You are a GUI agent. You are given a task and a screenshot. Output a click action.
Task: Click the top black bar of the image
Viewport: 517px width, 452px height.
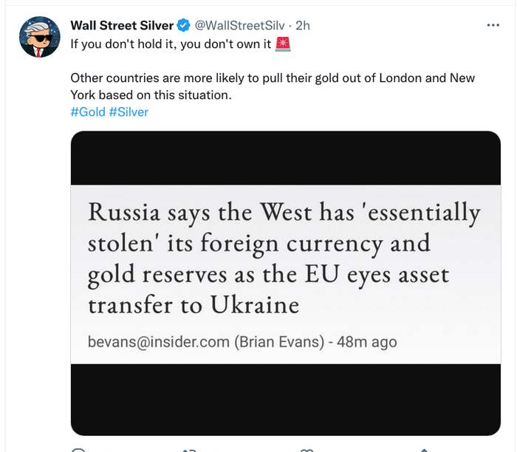[285, 158]
